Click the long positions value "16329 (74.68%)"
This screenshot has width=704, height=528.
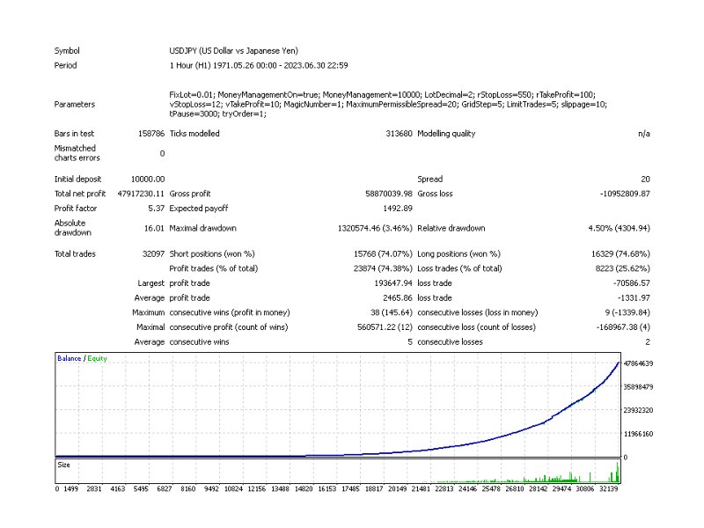(620, 253)
